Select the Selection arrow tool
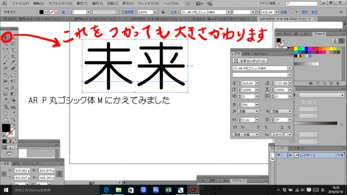This screenshot has width=347, height=195. [5, 37]
